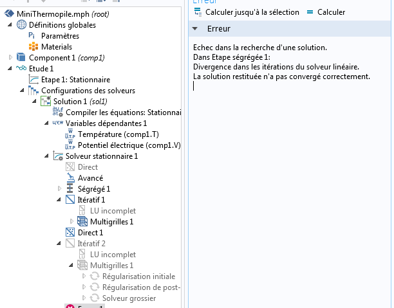This screenshot has width=394, height=308.
Task: Expand Régularisation initiale node
Action: tap(84, 276)
